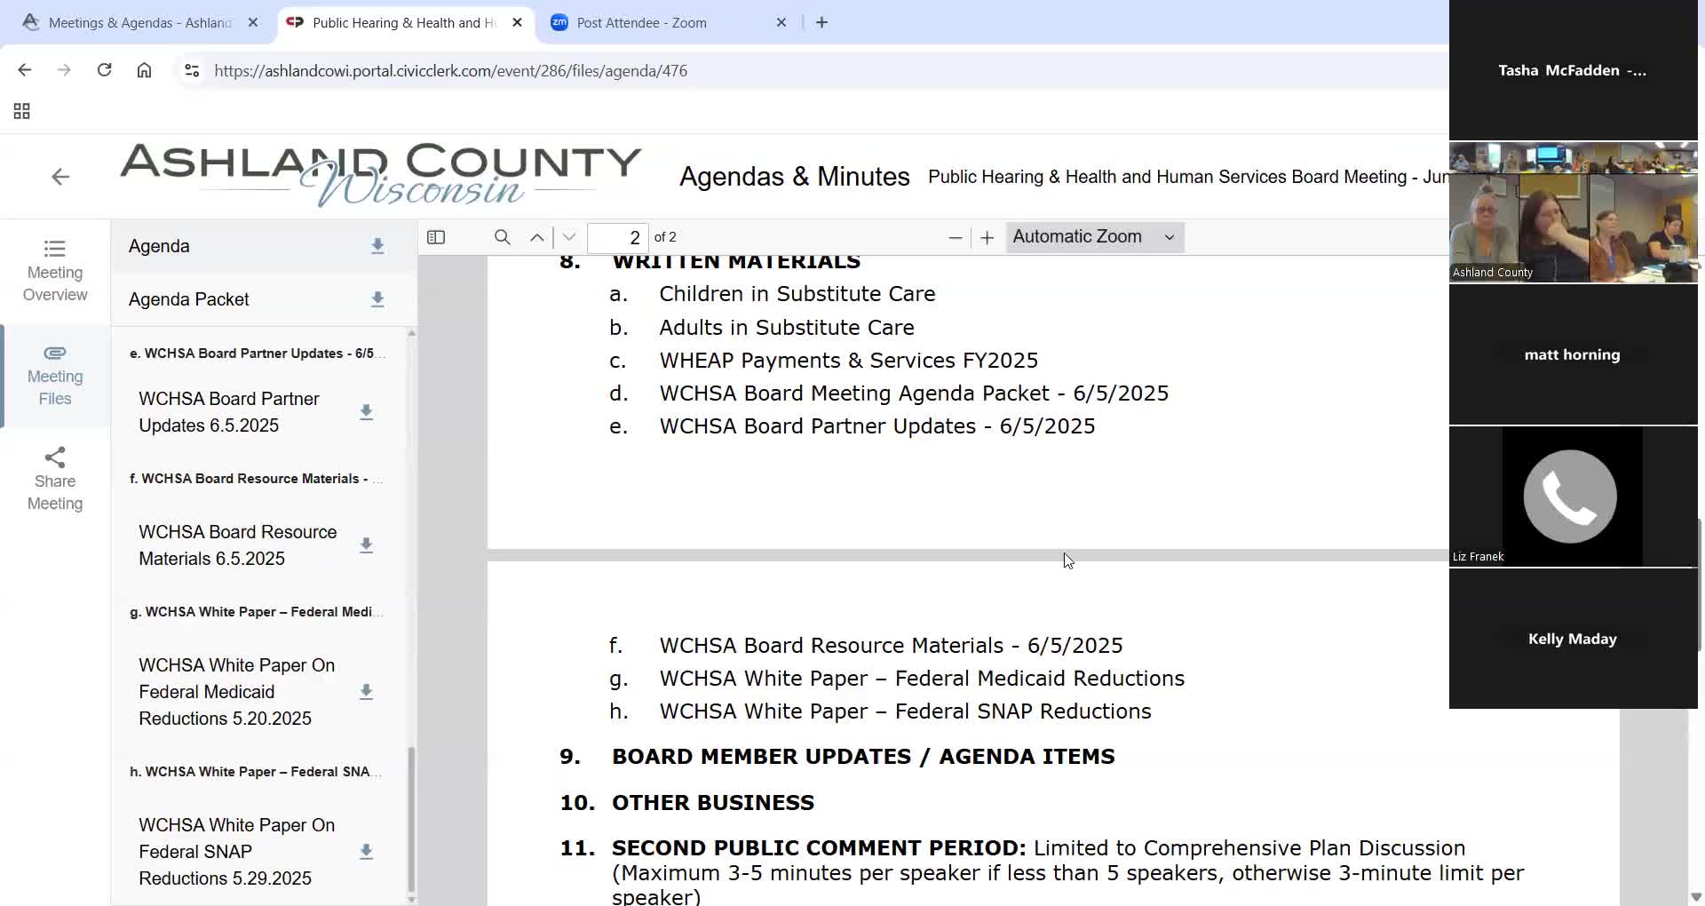
Task: Download WCHSA Board Partner Updates 6.5.2025
Action: tap(366, 412)
